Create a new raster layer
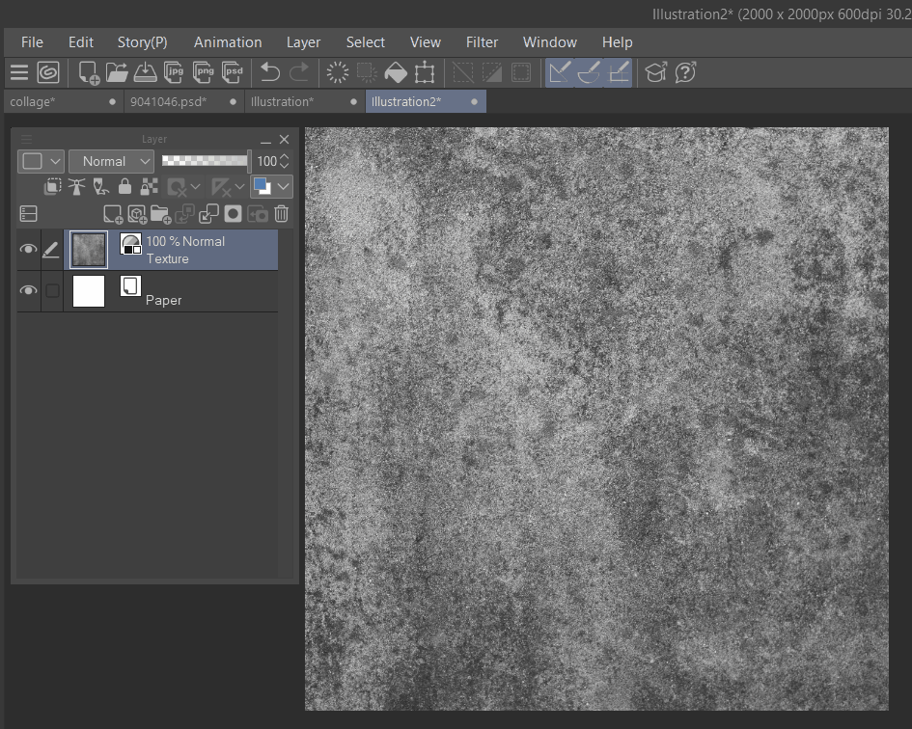912x729 pixels. [x=113, y=214]
